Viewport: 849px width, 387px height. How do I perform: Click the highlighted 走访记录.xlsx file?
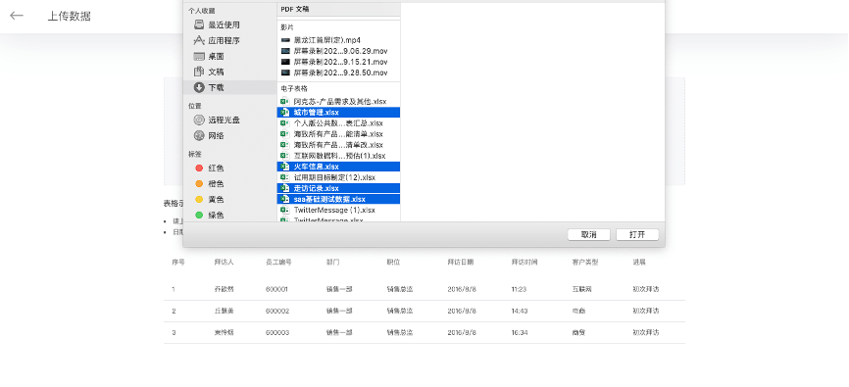click(x=339, y=188)
